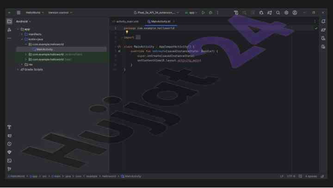The height and width of the screenshot is (188, 333).
Task: Open the app run configuration dropdown
Action: point(191,13)
